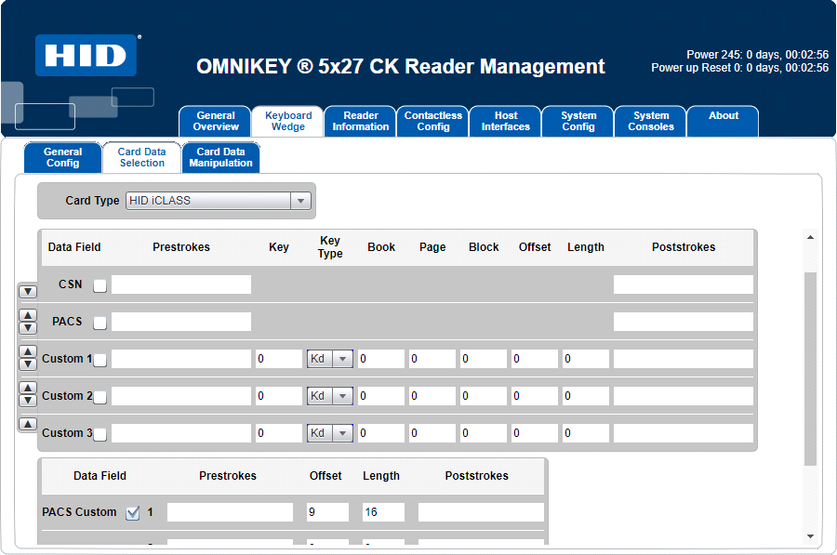
Task: Open the Card Data Manipulation tab
Action: [220, 157]
